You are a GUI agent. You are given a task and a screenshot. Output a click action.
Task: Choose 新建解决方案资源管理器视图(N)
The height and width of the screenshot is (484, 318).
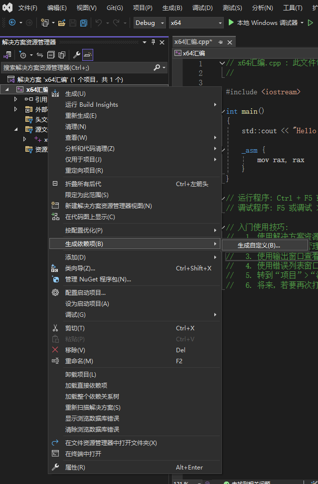click(x=135, y=206)
